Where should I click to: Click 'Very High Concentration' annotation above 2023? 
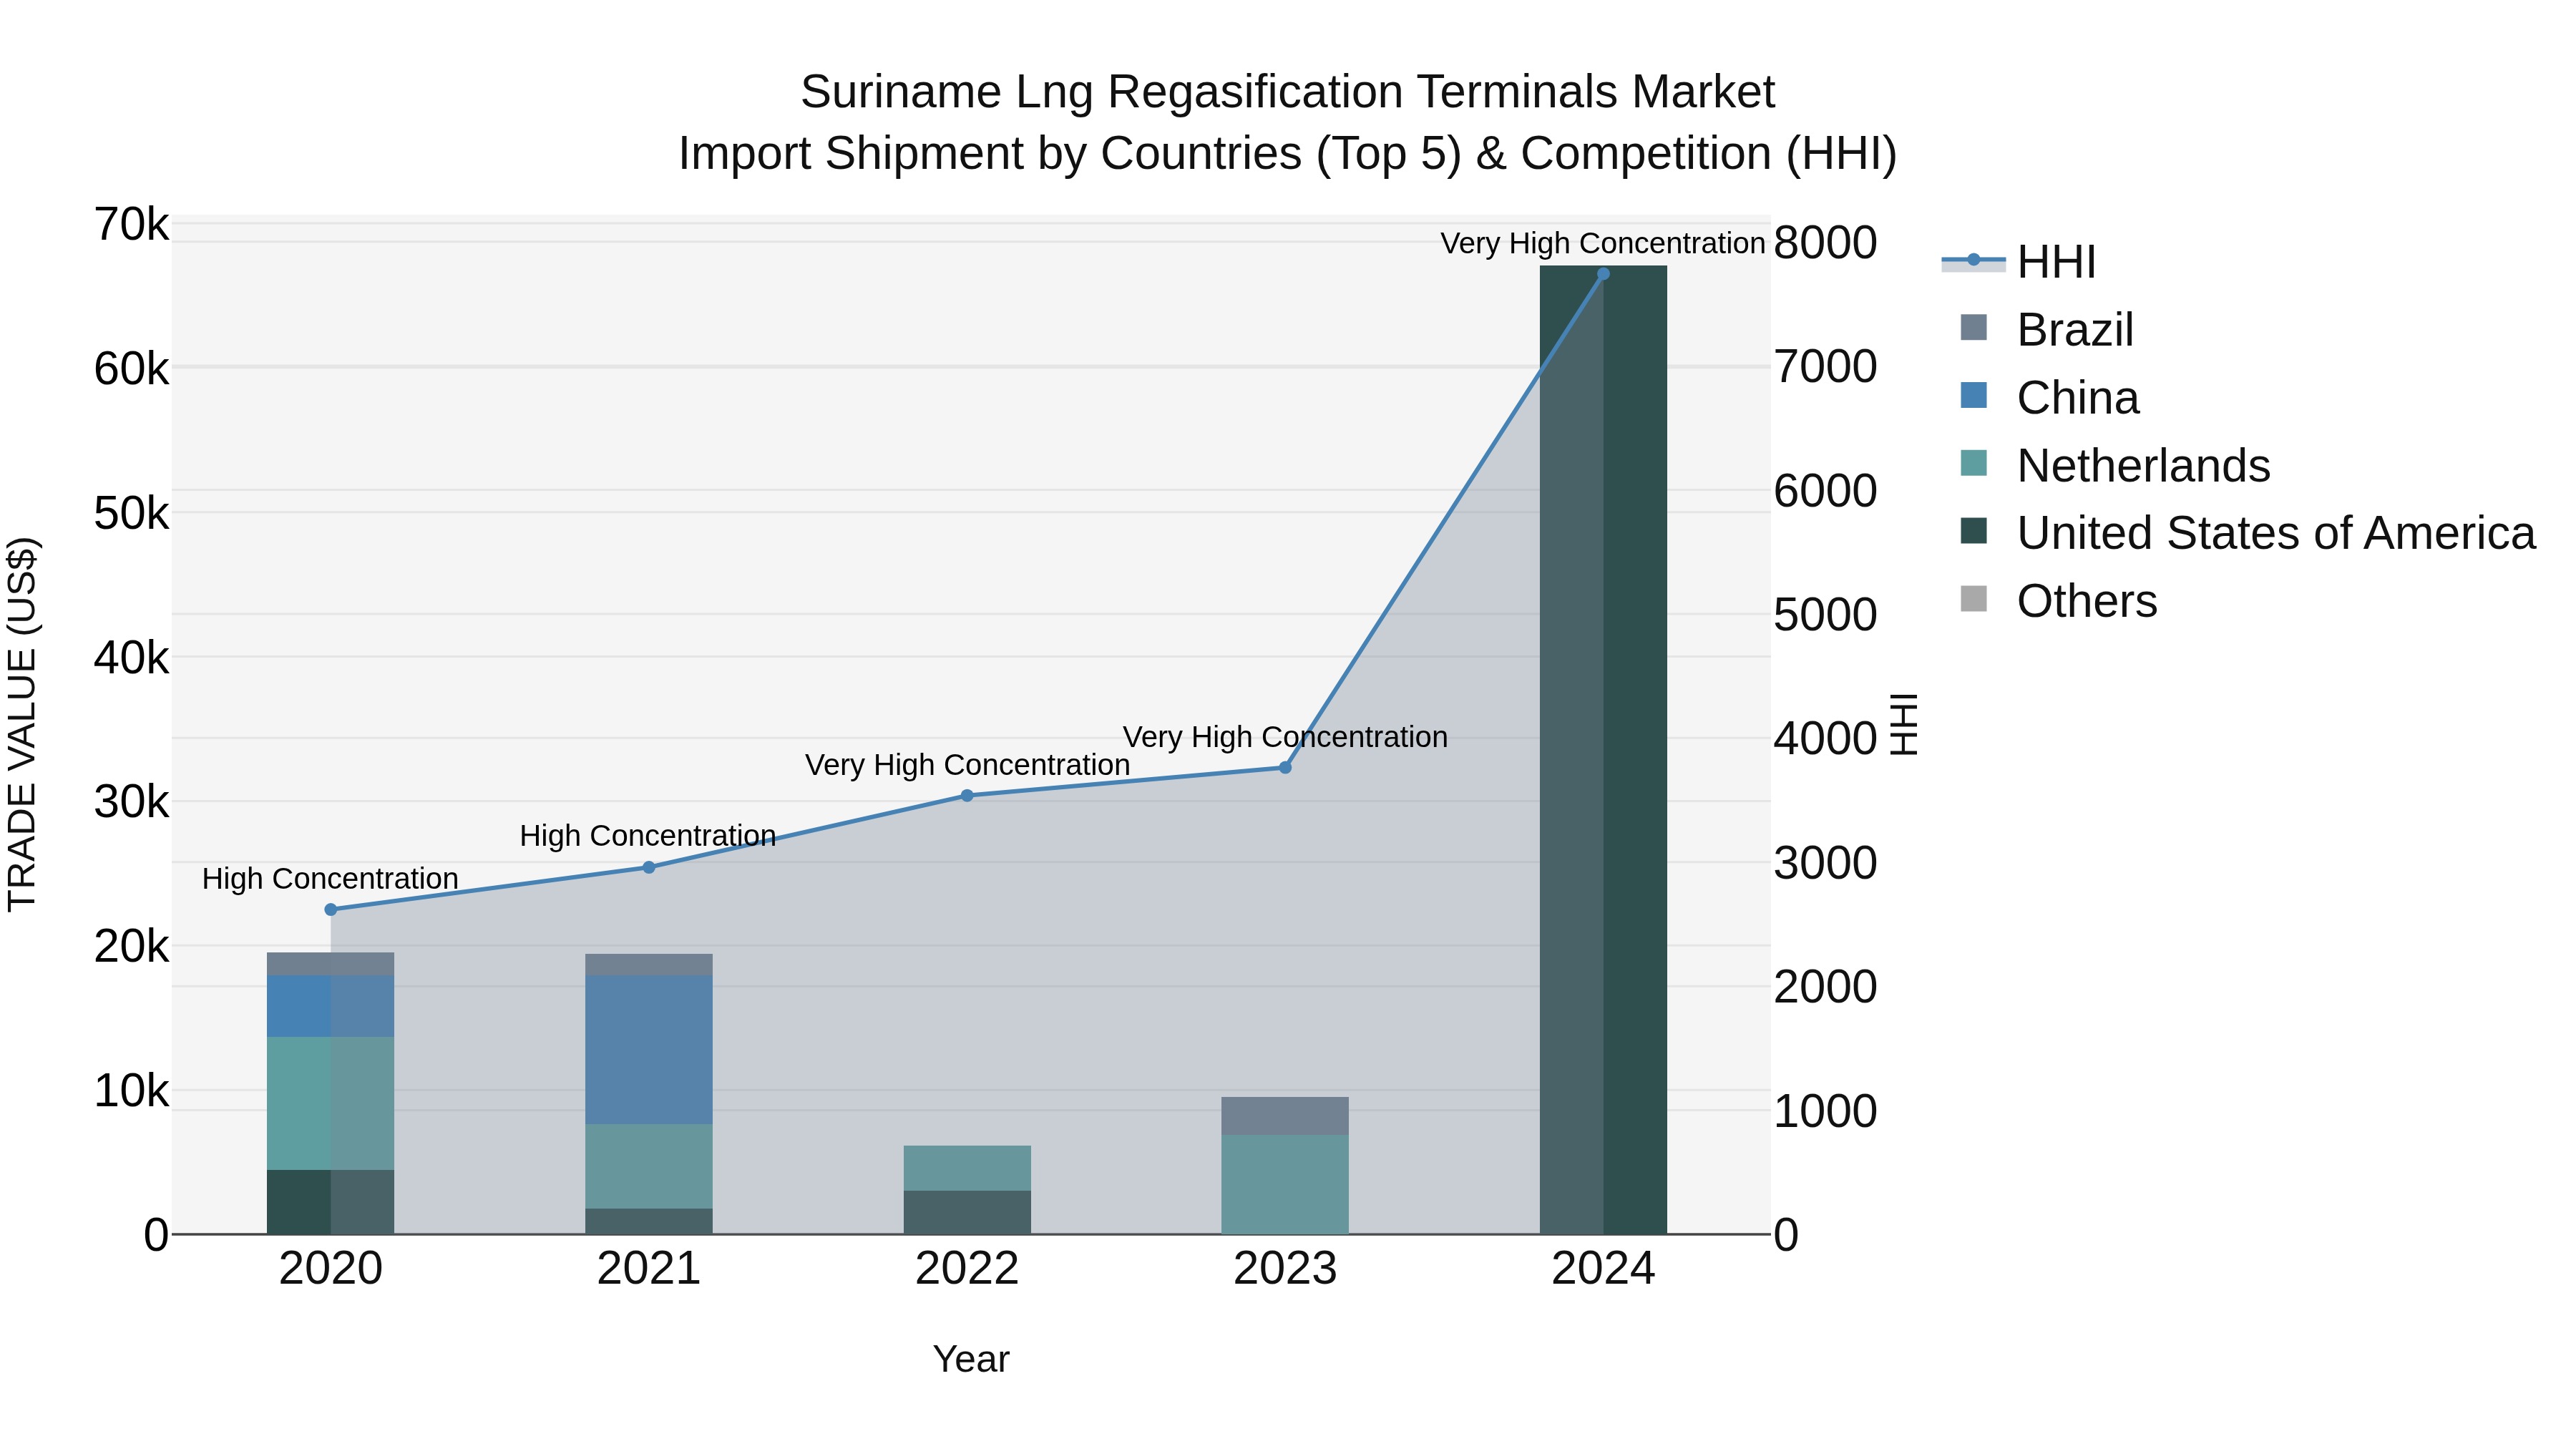pyautogui.click(x=1285, y=737)
